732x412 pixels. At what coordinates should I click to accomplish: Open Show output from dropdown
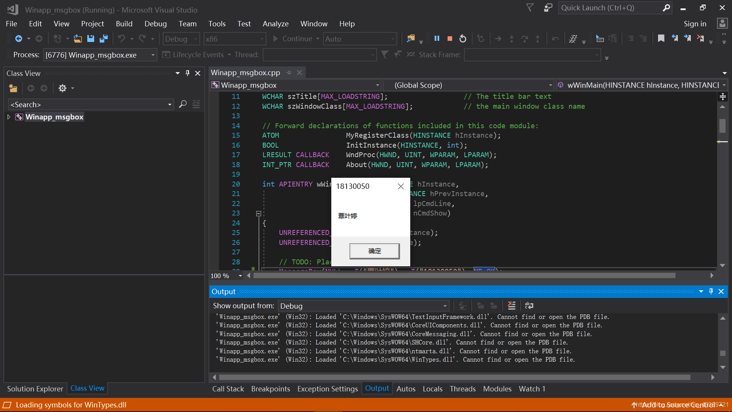coord(445,306)
